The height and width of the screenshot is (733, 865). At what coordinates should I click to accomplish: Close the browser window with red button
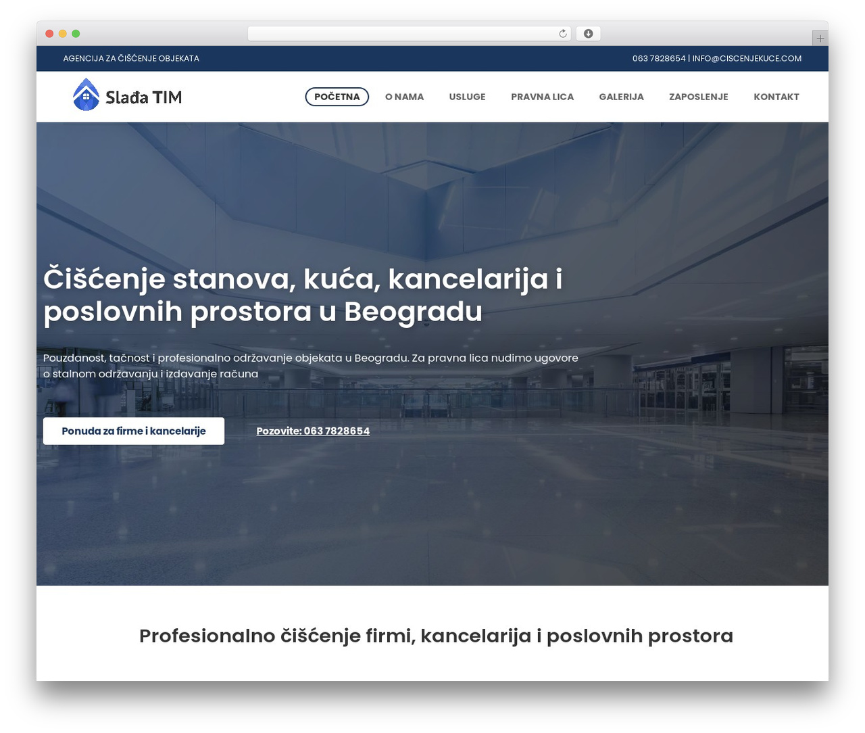49,34
